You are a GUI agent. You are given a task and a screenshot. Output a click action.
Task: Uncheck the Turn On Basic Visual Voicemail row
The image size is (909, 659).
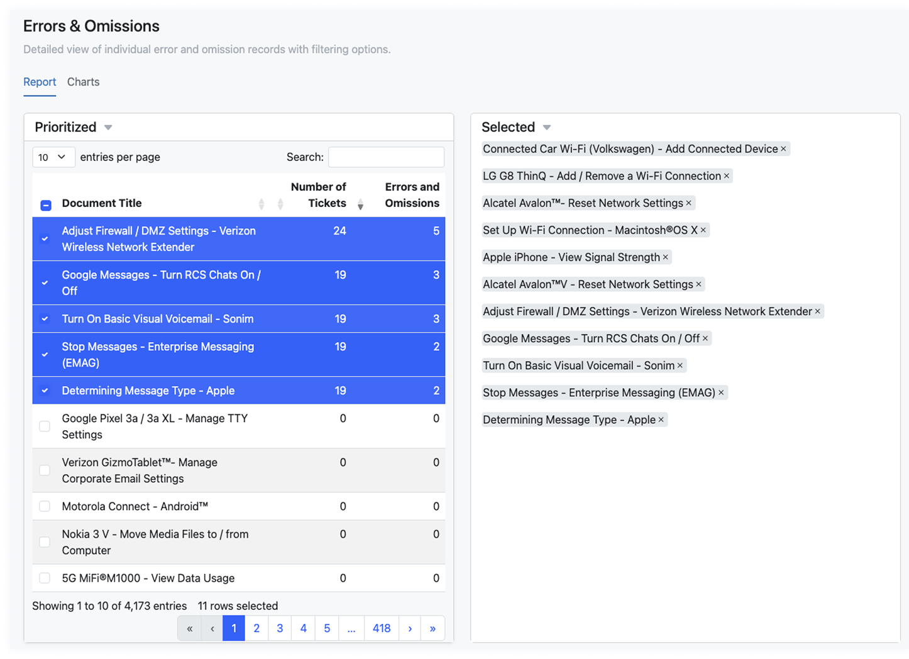pos(45,319)
